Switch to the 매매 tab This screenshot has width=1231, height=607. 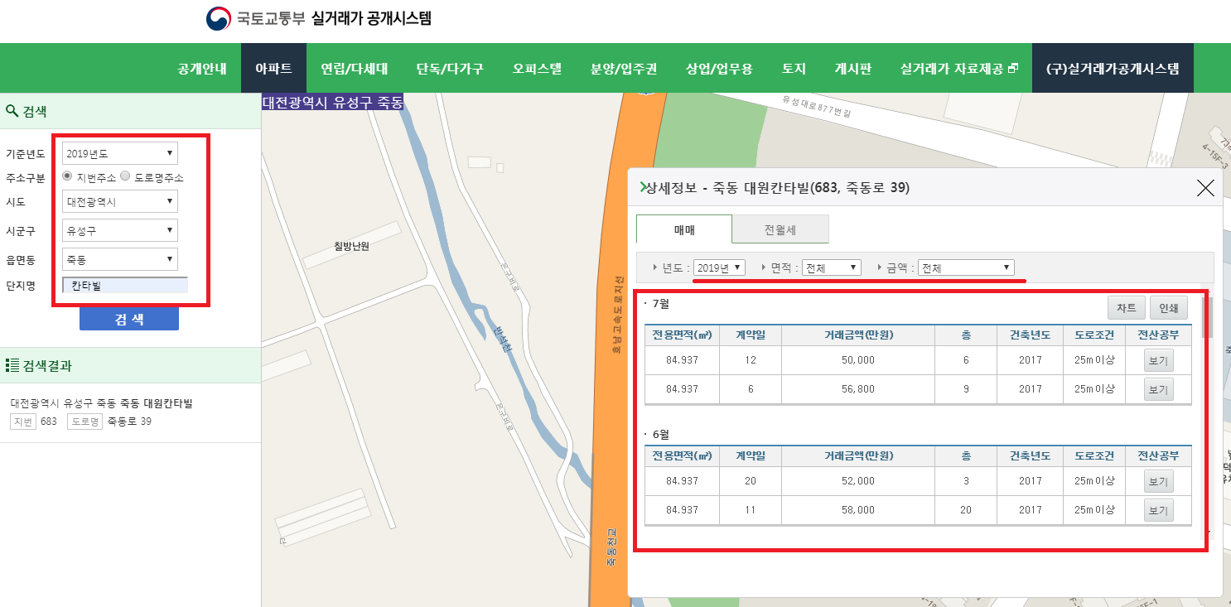[x=684, y=229]
